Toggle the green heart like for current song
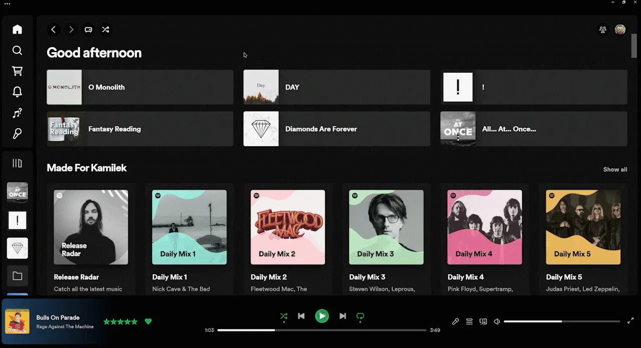 pos(148,321)
